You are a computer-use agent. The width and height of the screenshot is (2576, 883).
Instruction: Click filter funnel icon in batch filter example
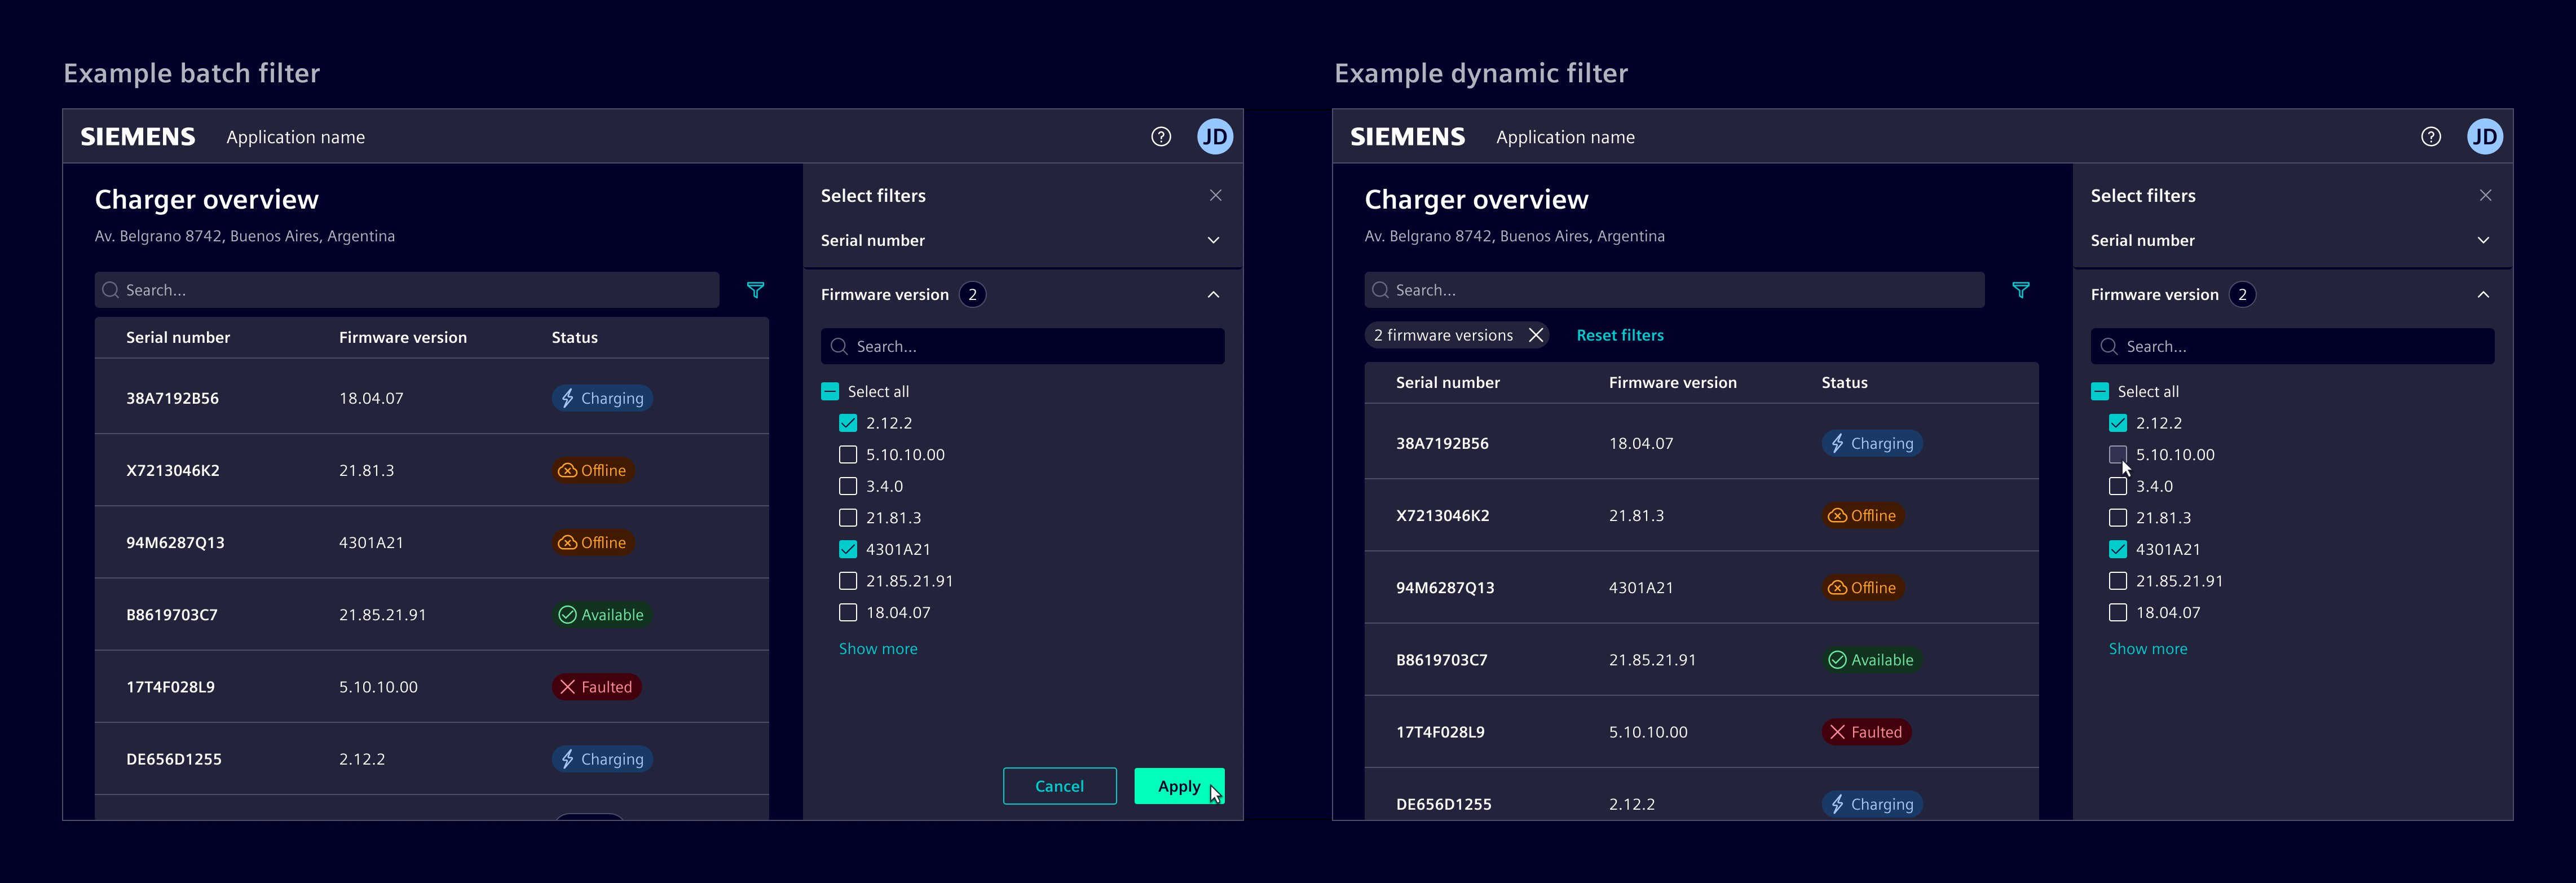pos(755,290)
